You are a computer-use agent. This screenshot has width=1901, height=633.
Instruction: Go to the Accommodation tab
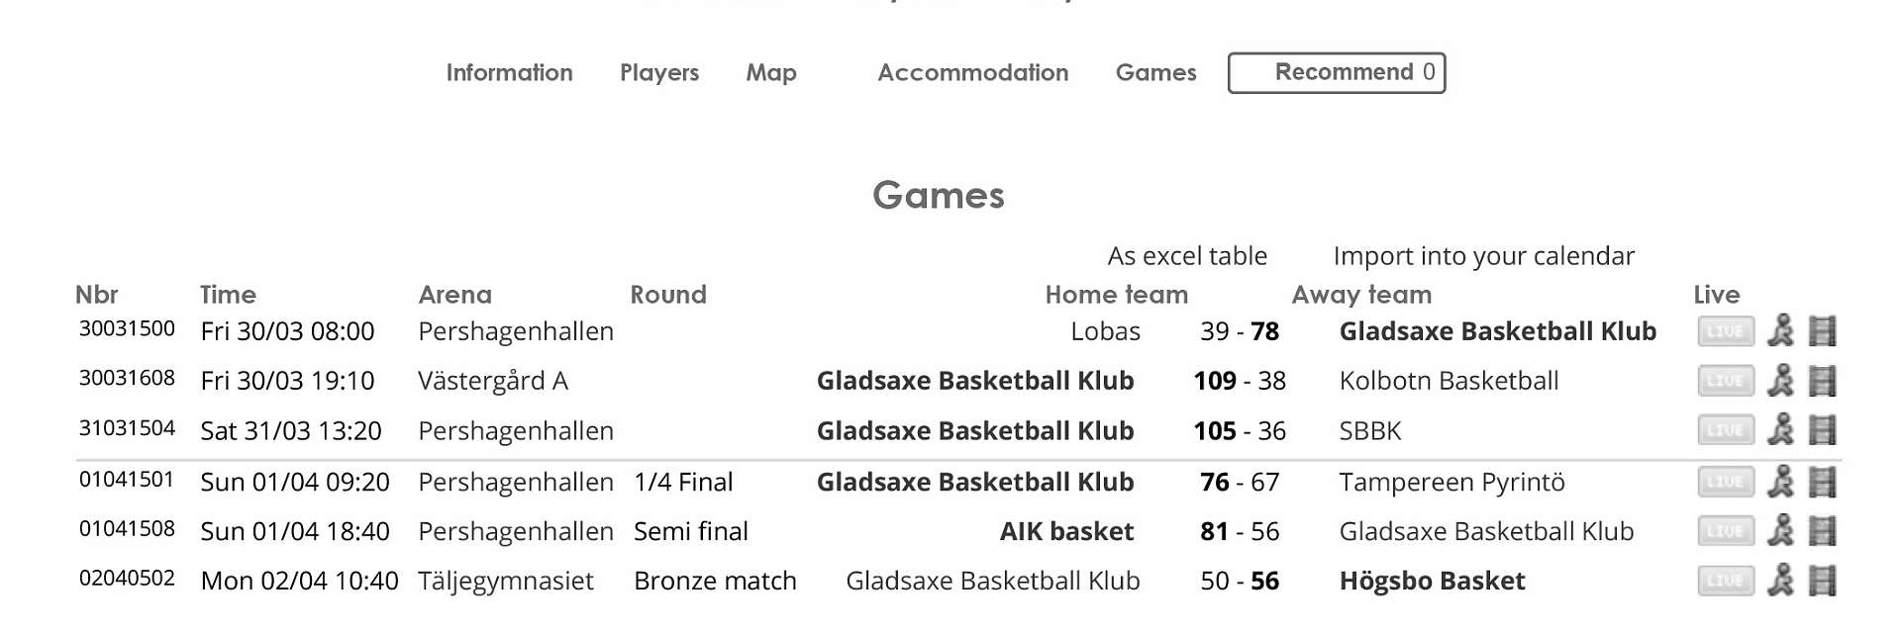pos(972,72)
